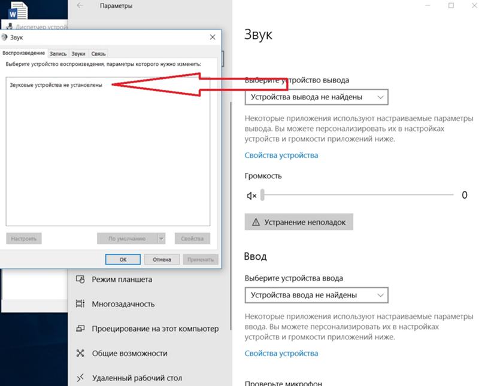
Task: Switch to the Запись tab
Action: 58,54
